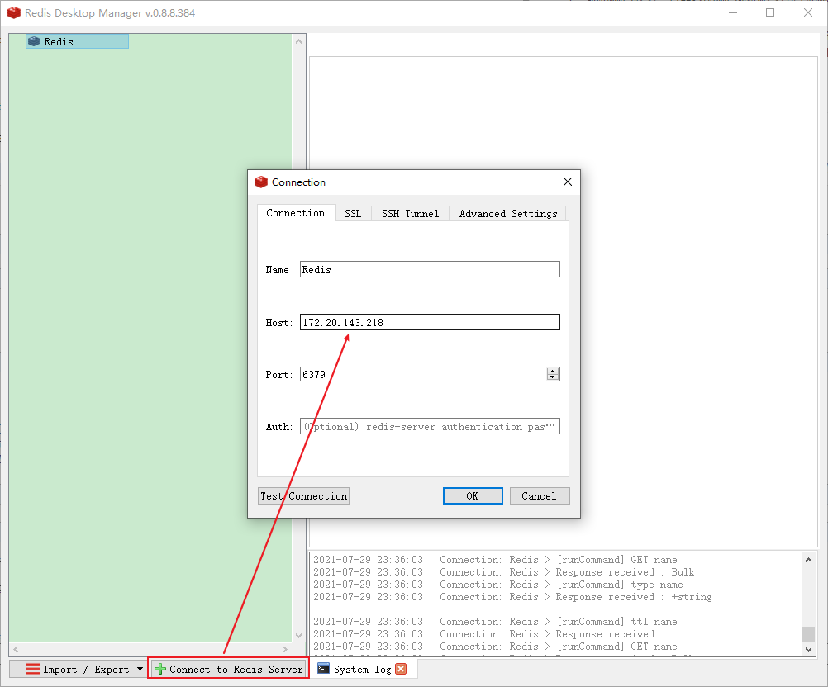Open the System log tab

click(x=362, y=669)
